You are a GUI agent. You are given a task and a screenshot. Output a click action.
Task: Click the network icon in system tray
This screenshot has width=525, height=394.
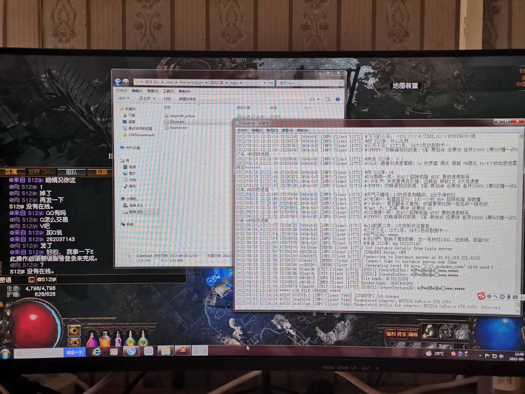(494, 356)
